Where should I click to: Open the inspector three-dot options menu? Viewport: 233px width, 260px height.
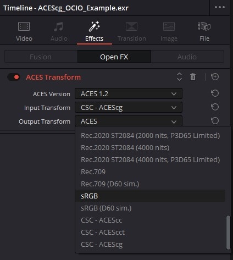pos(220,7)
